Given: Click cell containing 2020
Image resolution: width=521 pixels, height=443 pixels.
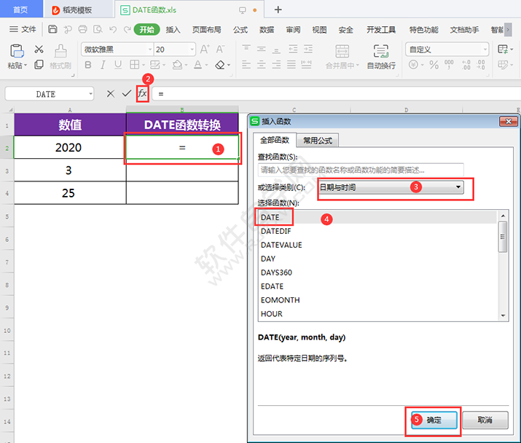Looking at the screenshot, I should point(70,147).
